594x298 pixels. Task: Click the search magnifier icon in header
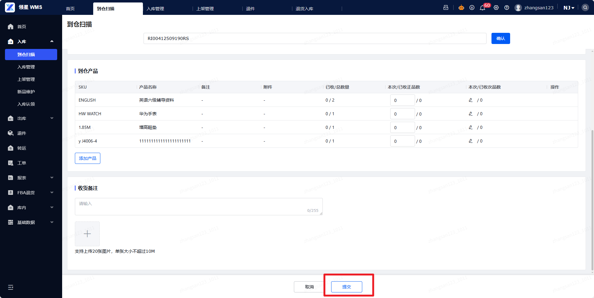point(585,7)
